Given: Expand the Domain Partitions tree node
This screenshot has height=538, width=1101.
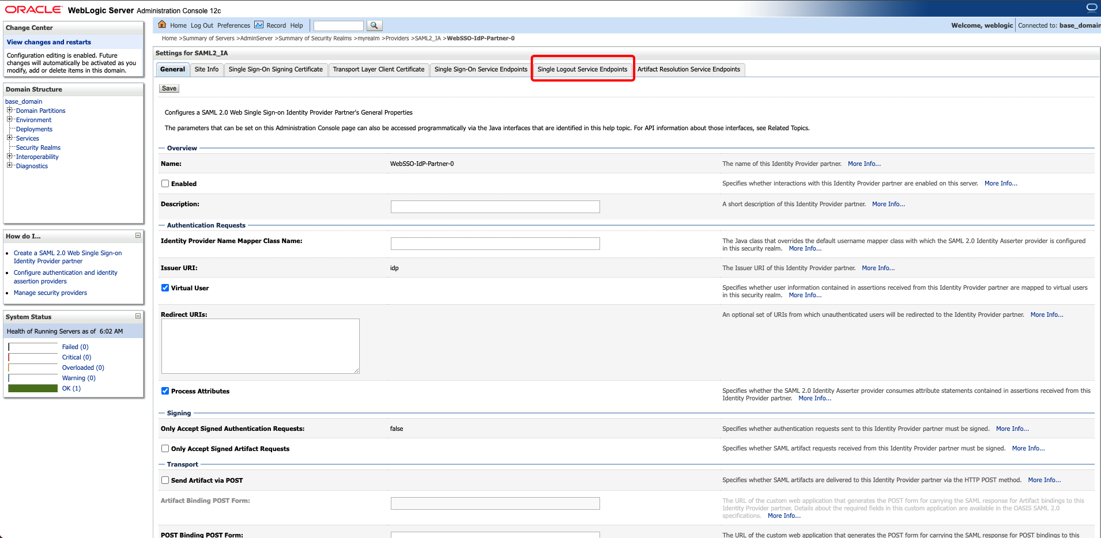Looking at the screenshot, I should pyautogui.click(x=9, y=110).
